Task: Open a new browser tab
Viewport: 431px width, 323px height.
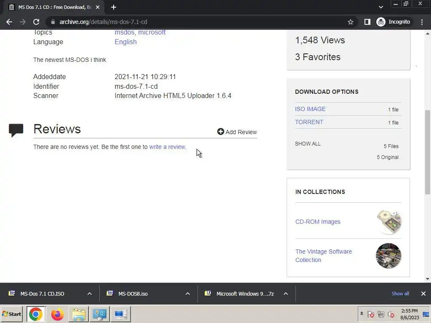Action: point(114,8)
